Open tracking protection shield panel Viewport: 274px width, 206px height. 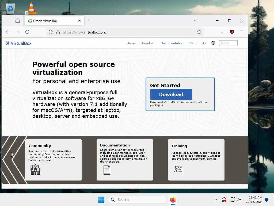tap(51, 32)
